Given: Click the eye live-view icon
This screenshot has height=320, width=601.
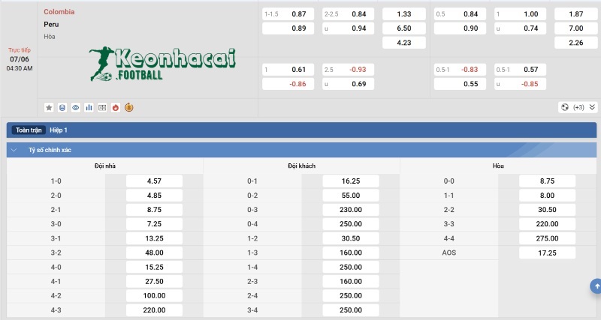Looking at the screenshot, I should click(75, 107).
